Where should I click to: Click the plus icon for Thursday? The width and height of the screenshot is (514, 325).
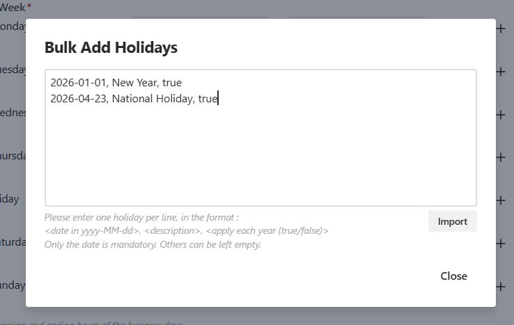501,157
